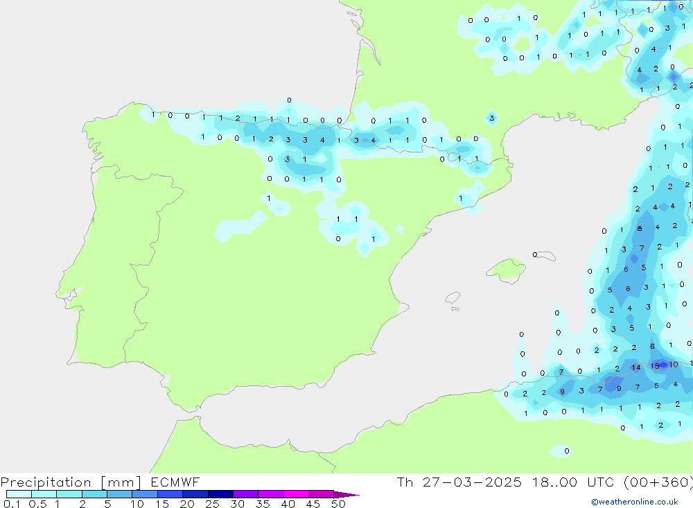Pick the legend swatch between 5 and 10
693x508 pixels.
point(120,494)
